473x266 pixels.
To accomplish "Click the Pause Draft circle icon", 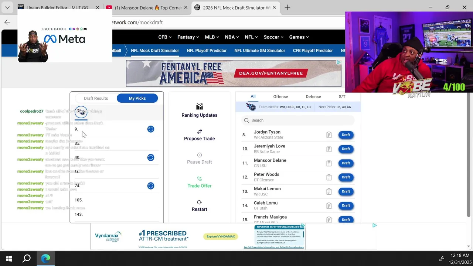I will click(200, 155).
